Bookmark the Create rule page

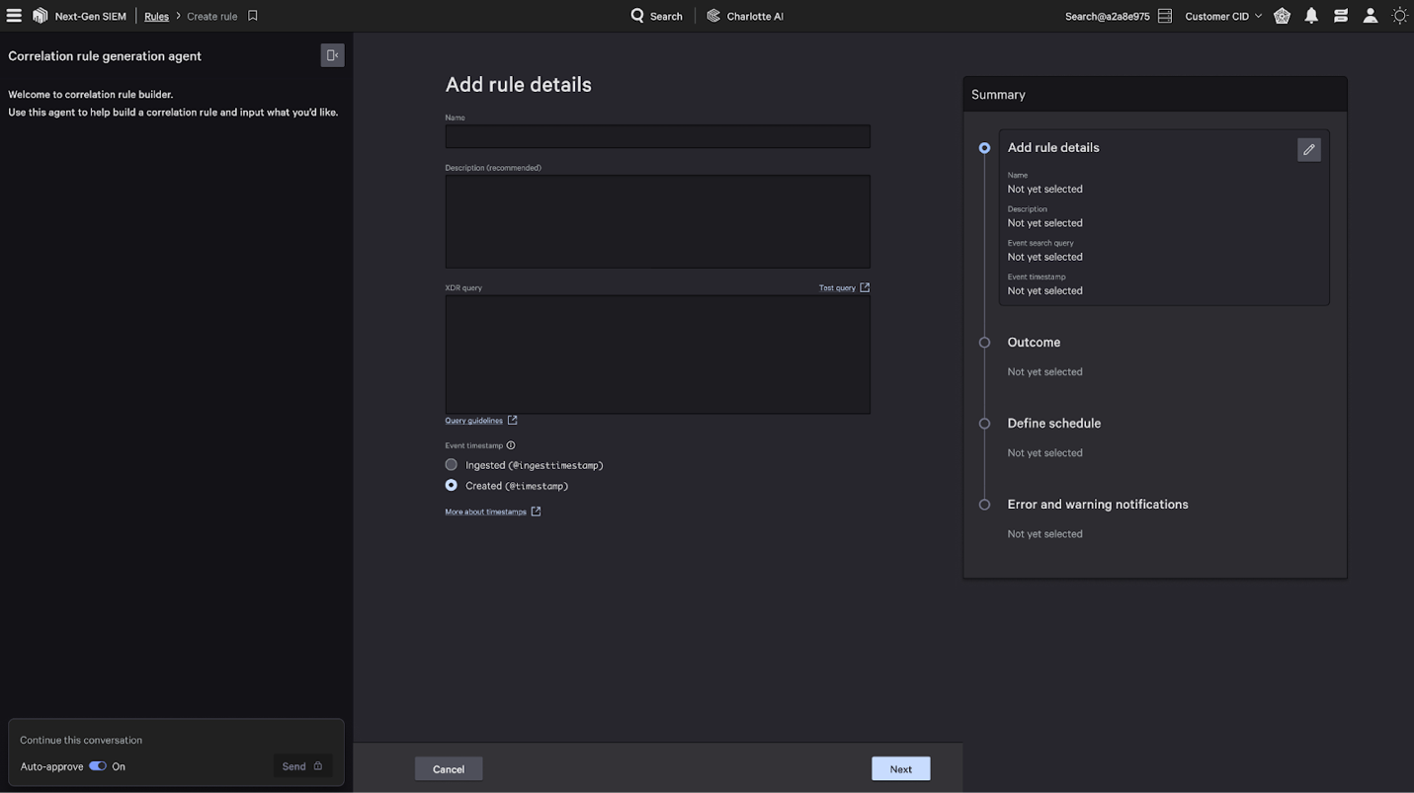click(253, 16)
